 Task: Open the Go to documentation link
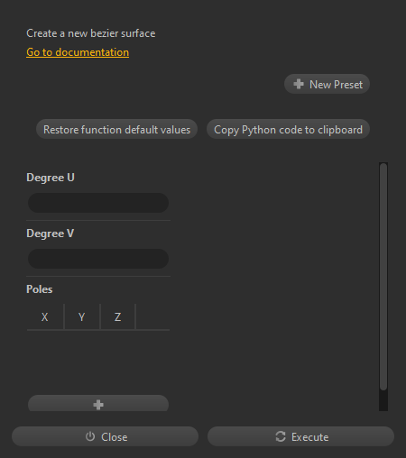coord(78,52)
